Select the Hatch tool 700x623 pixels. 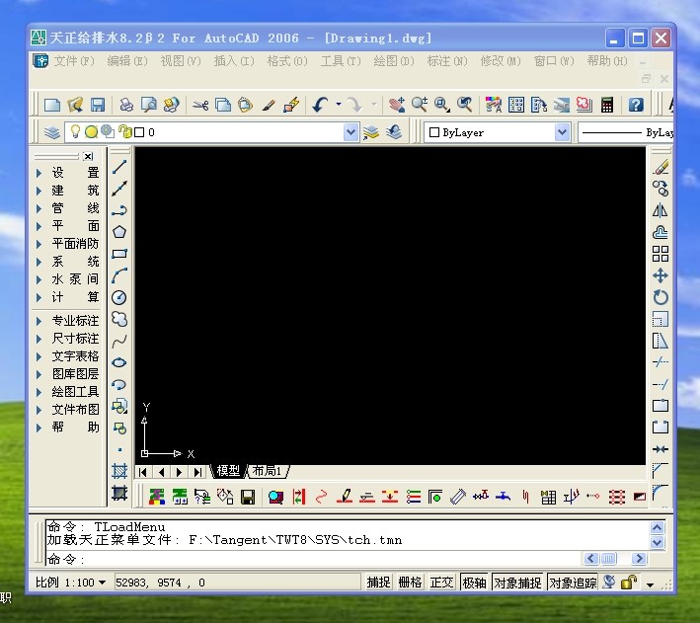[x=119, y=471]
